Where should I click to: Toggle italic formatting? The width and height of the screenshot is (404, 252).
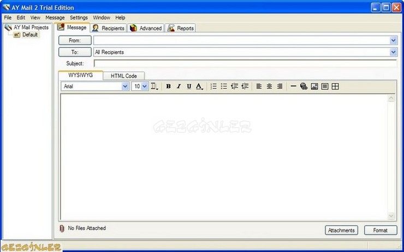[x=179, y=87]
